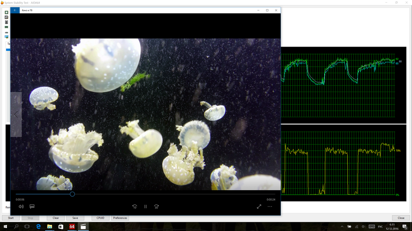Screen dimensions: 412x231
Task: Open the three-dots more options menu
Action: tap(270, 207)
